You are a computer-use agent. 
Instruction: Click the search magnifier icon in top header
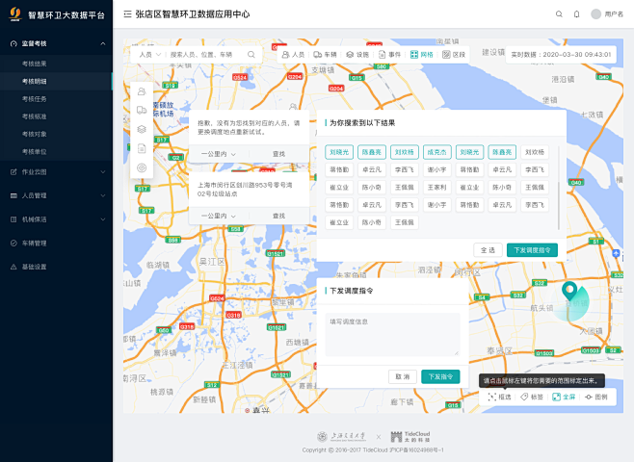pos(559,14)
